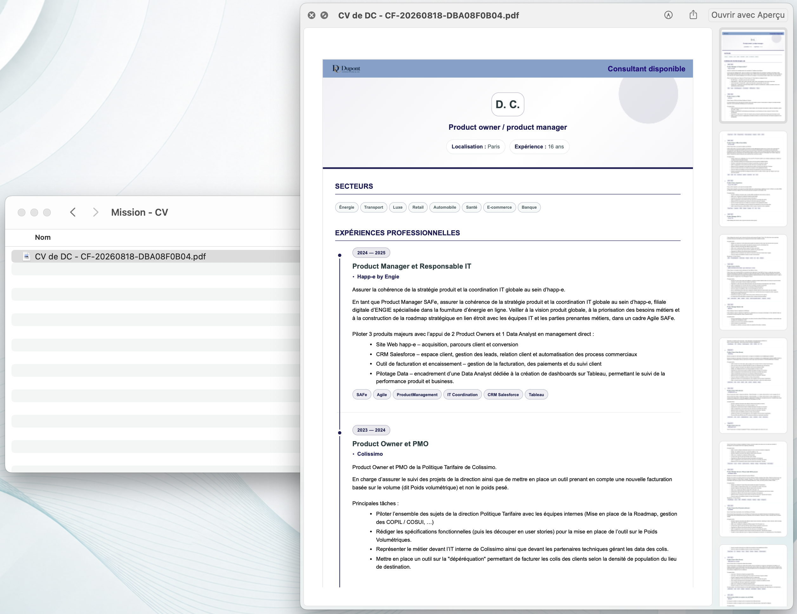Select CV de DC PDF file row
Image resolution: width=797 pixels, height=614 pixels.
coord(156,257)
